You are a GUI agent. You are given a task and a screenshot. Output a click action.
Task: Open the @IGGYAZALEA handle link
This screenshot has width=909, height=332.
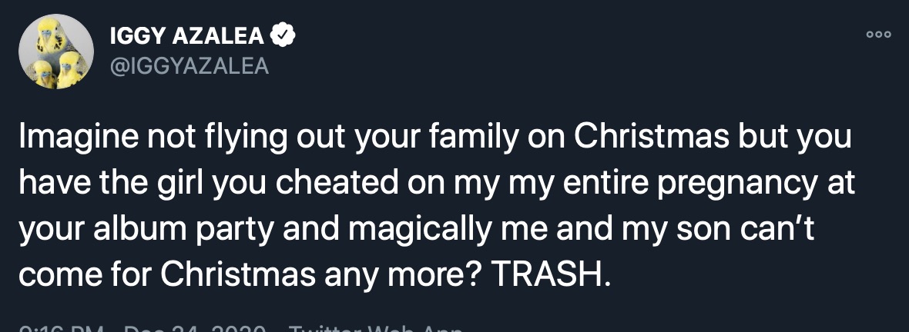pyautogui.click(x=190, y=67)
